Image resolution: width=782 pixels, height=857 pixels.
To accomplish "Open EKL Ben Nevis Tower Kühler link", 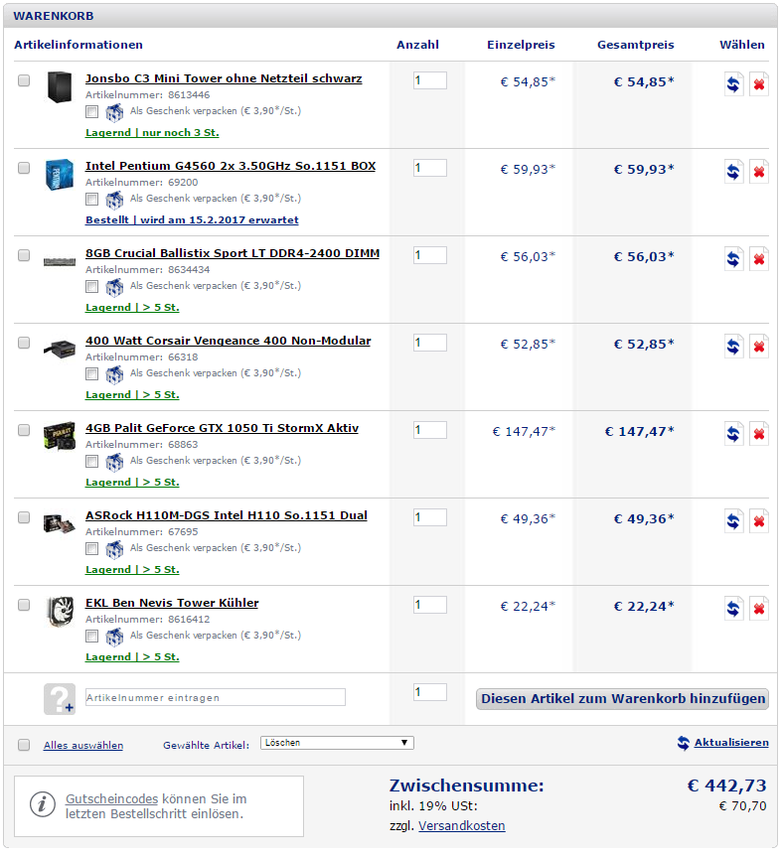I will tap(172, 603).
